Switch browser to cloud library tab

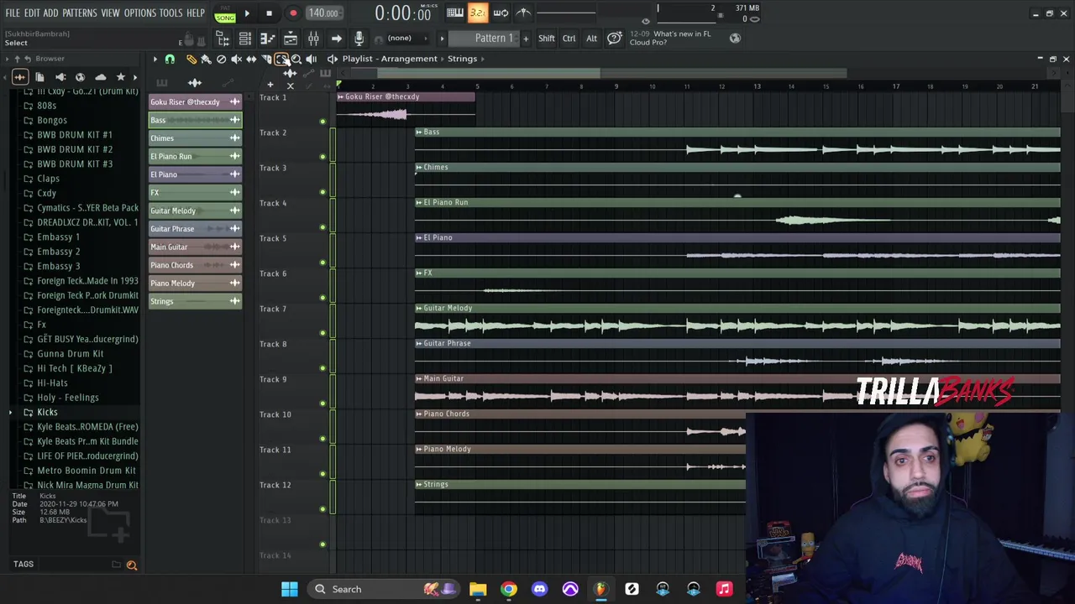pyautogui.click(x=100, y=77)
